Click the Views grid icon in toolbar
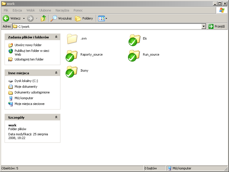Image resolution: width=229 pixels, height=172 pixels. pos(101,18)
